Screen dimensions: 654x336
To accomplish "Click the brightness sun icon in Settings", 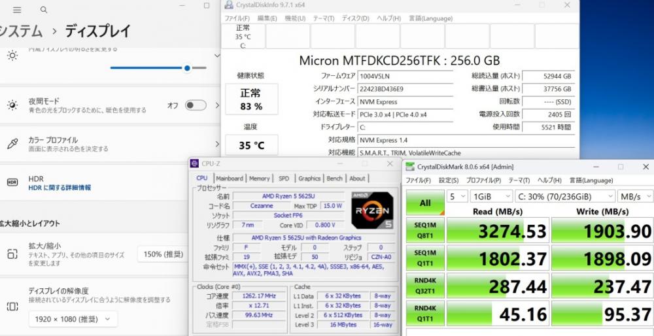I will (12, 56).
